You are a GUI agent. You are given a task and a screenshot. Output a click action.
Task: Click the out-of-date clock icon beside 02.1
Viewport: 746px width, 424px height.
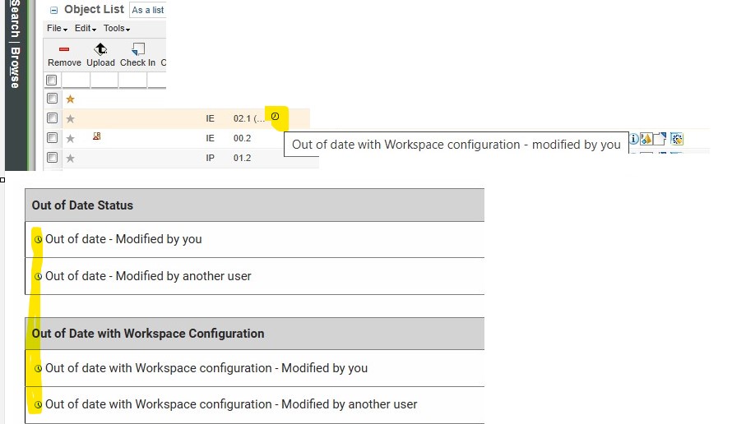tap(275, 117)
